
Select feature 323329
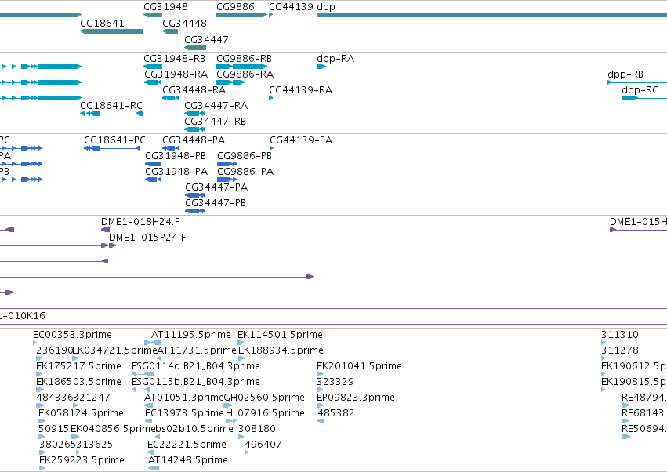tap(320, 390)
